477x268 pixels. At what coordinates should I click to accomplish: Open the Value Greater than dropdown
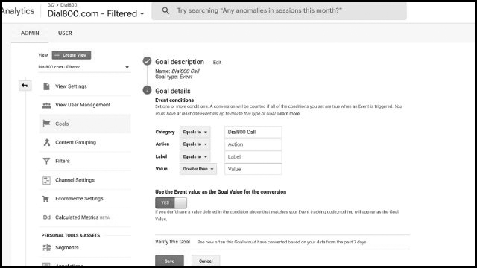[x=198, y=169]
